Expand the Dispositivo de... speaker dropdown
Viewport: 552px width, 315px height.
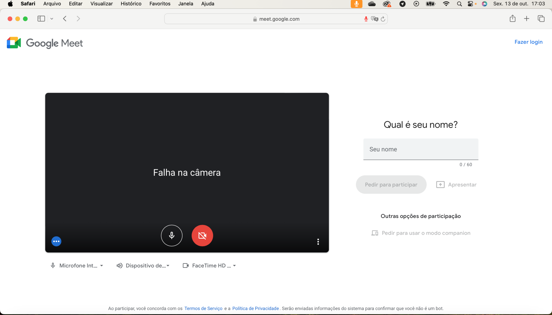click(143, 266)
